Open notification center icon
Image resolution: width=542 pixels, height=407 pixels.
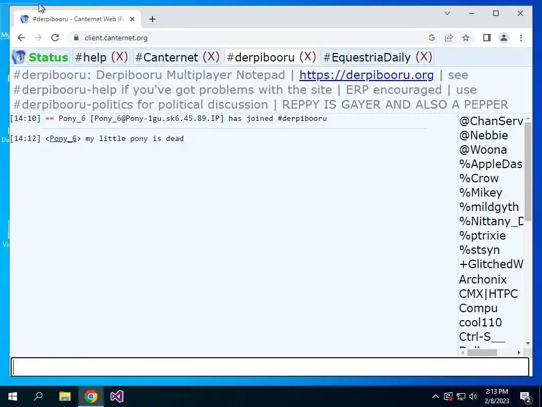(526, 396)
